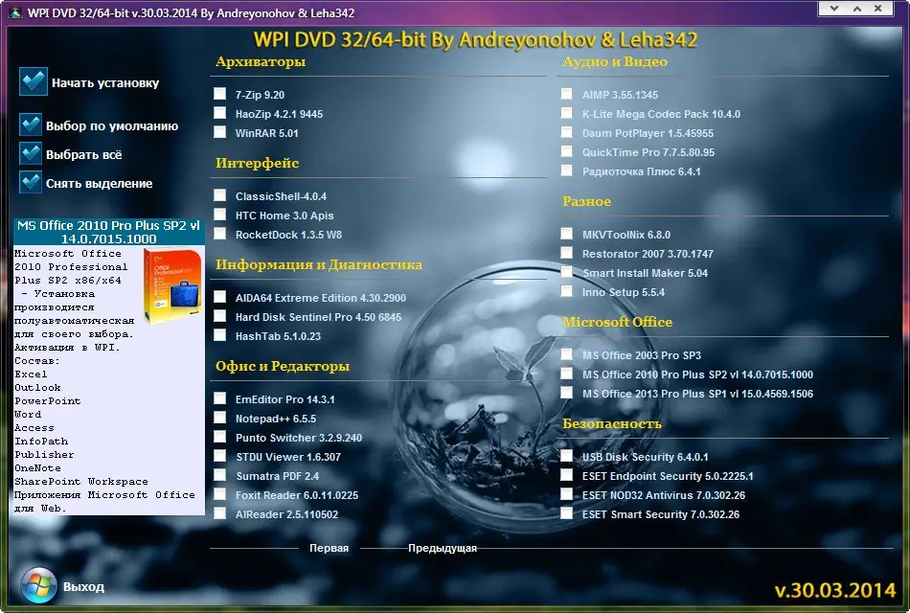The image size is (910, 613).
Task: Check the Sumatra PDF 2.4 box
Action: [220, 475]
